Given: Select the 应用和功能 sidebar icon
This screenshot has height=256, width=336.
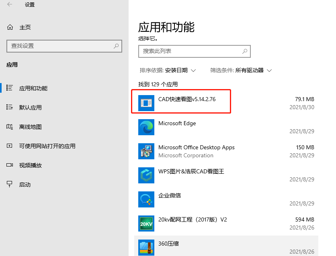Looking at the screenshot, I should [x=9, y=88].
